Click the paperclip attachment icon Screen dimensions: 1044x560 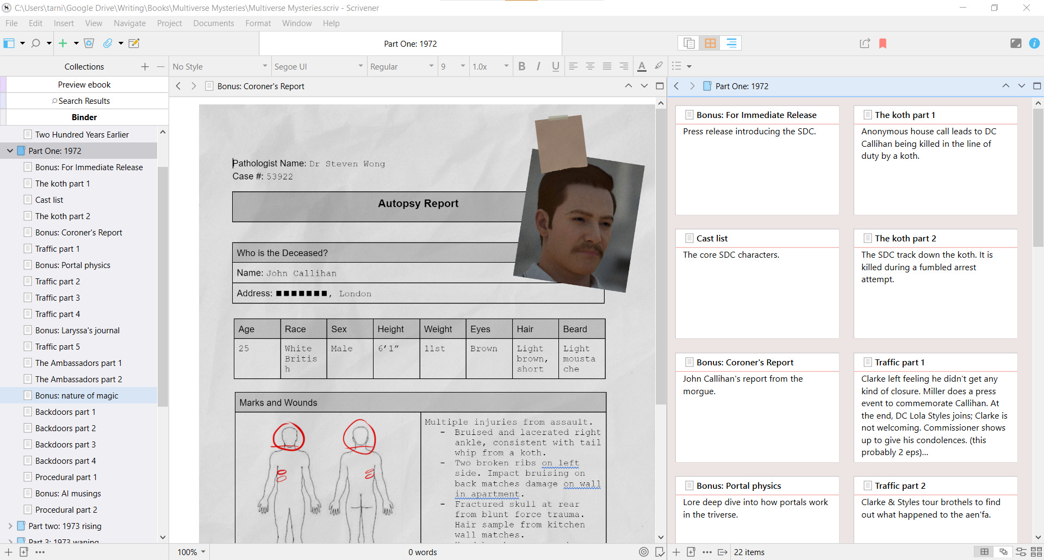[109, 43]
